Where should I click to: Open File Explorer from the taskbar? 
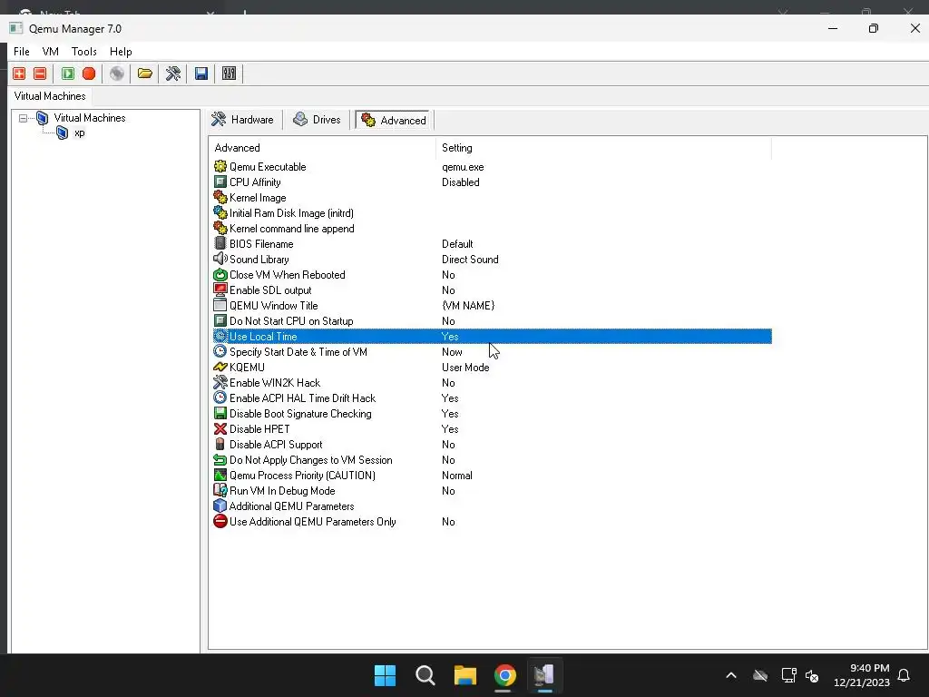coord(465,675)
